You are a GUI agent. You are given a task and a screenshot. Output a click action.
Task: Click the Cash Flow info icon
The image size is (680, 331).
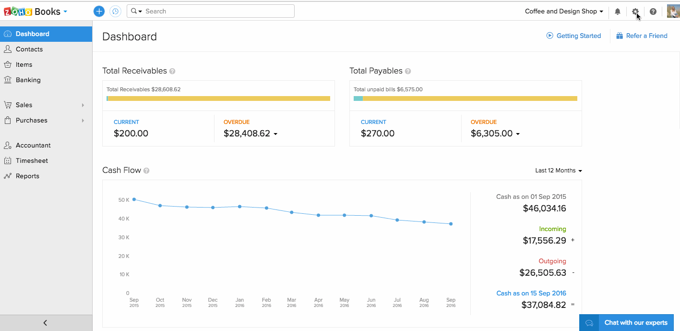(146, 171)
